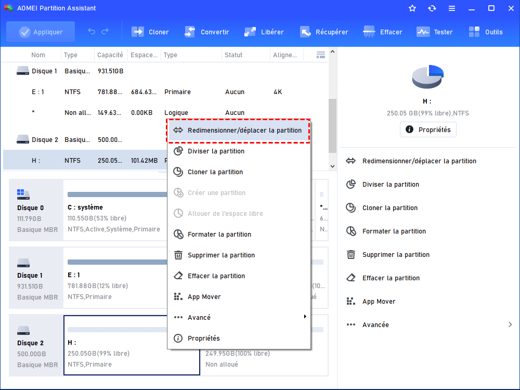Open the Convertir tool
The image size is (520, 390).
206,32
